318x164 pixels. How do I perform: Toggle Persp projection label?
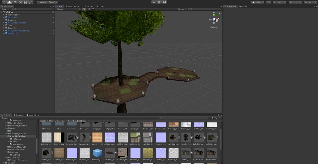click(214, 27)
